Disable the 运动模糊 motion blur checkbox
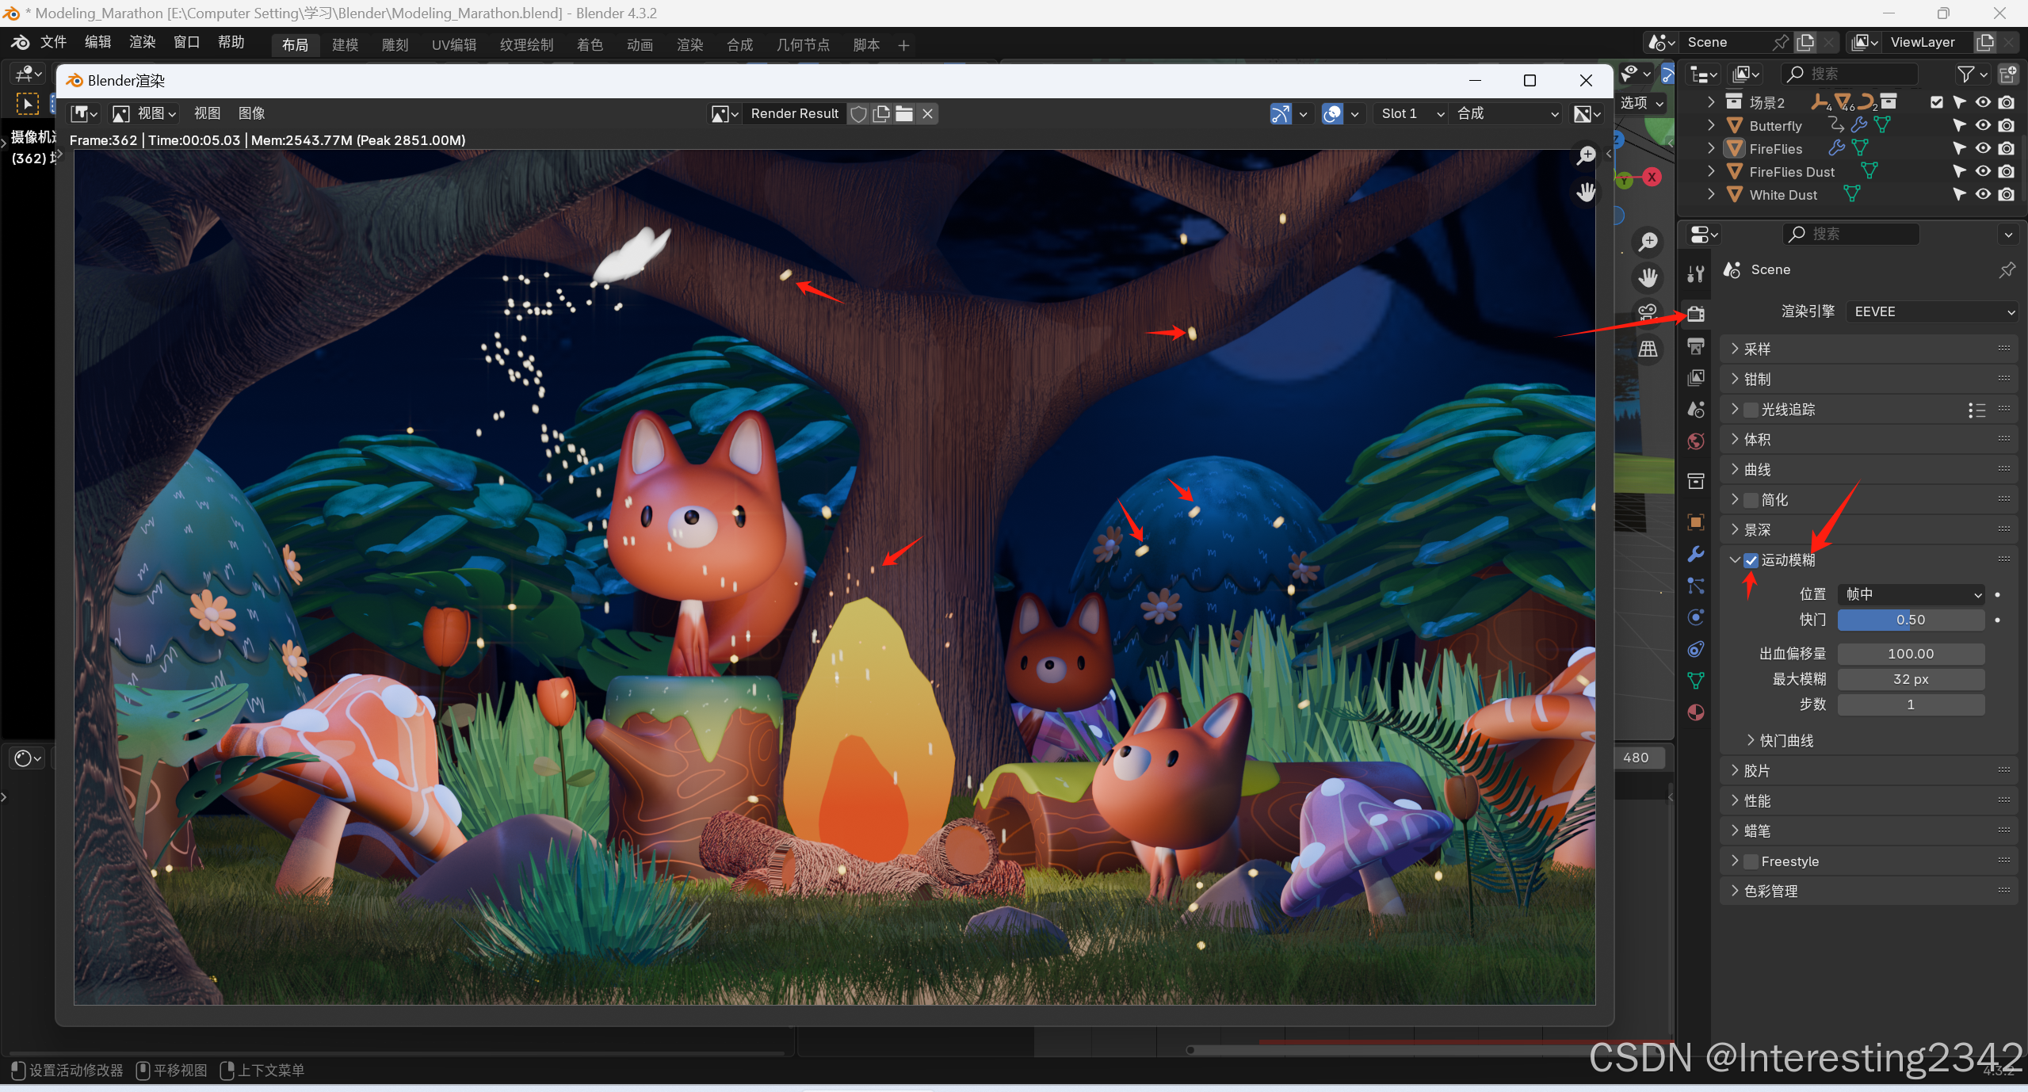 (x=1751, y=560)
